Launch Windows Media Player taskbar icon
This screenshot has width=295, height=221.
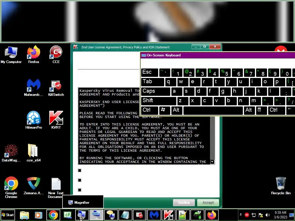pos(39,215)
